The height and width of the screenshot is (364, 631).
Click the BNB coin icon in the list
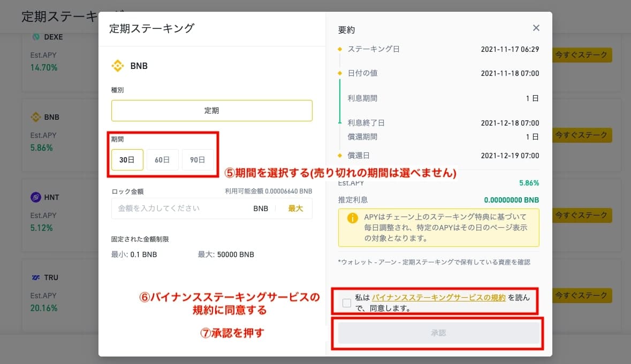click(35, 117)
